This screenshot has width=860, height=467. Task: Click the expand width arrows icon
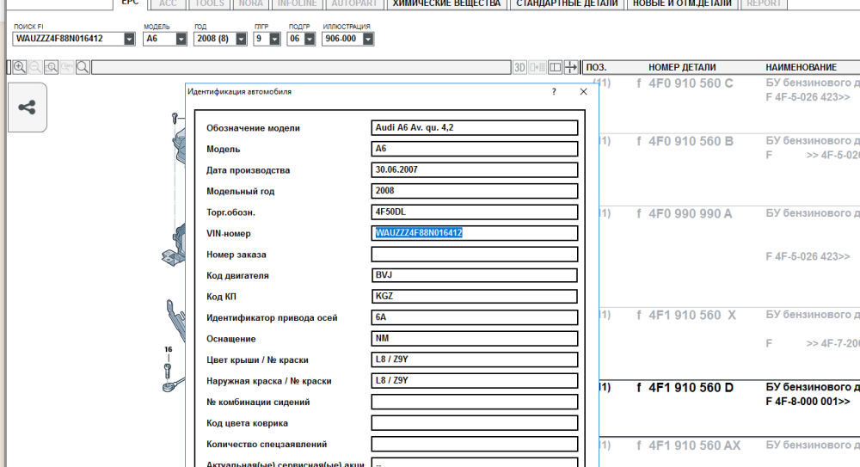pyautogui.click(x=571, y=67)
